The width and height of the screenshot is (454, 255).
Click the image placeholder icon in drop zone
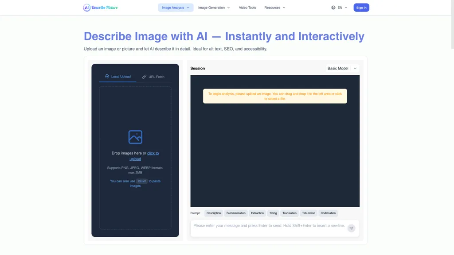point(135,137)
